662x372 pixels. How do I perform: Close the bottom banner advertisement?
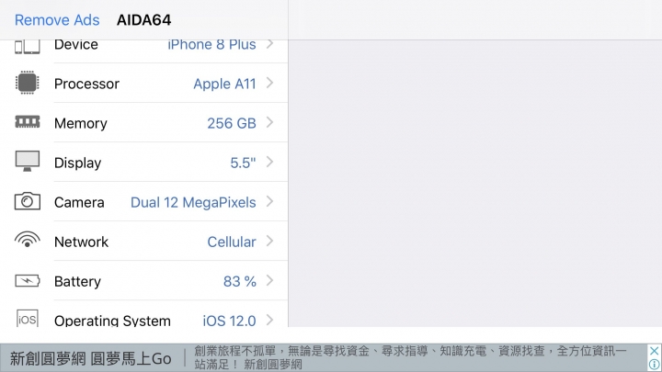tap(655, 351)
